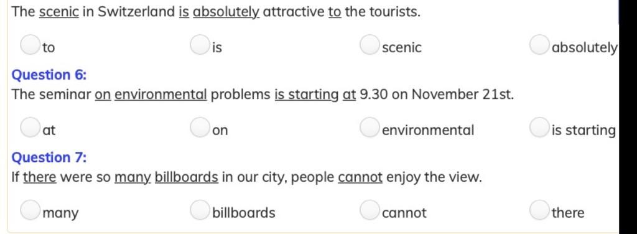Select the 'is starting' radio option
This screenshot has width=637, height=234.
click(x=539, y=128)
